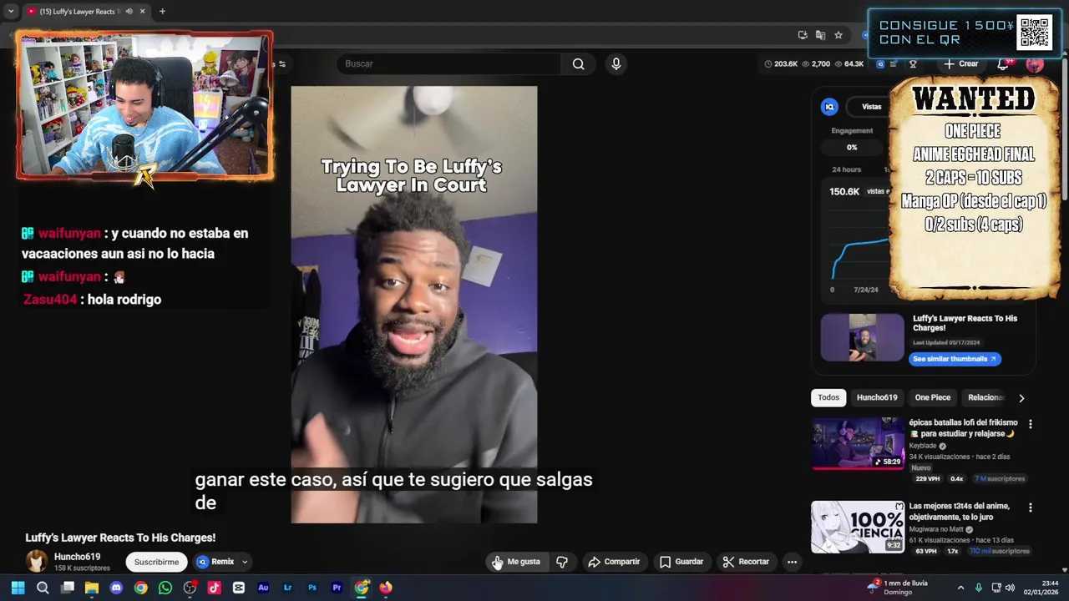
Task: Bookmark page with the star icon
Action: point(838,35)
